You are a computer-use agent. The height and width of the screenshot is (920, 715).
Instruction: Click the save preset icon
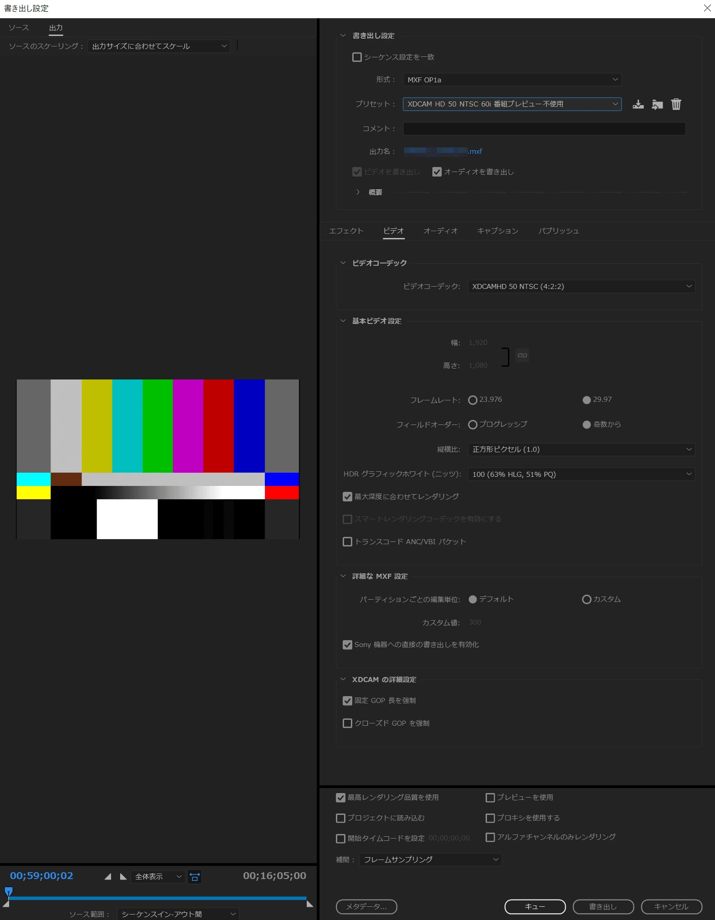pyautogui.click(x=638, y=104)
